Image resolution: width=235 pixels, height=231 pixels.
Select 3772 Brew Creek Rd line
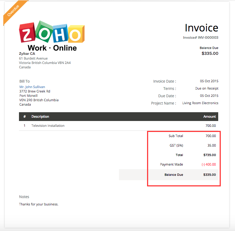coord(35,91)
